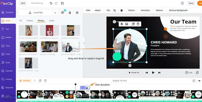Image resolution: width=202 pixels, height=102 pixels.
Task: Duplicate scene from timeline toolbar
Action: pos(40,81)
